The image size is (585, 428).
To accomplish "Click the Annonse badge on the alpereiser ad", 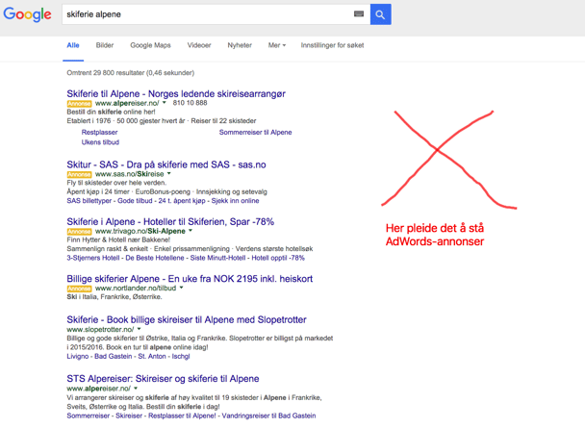I will click(79, 103).
